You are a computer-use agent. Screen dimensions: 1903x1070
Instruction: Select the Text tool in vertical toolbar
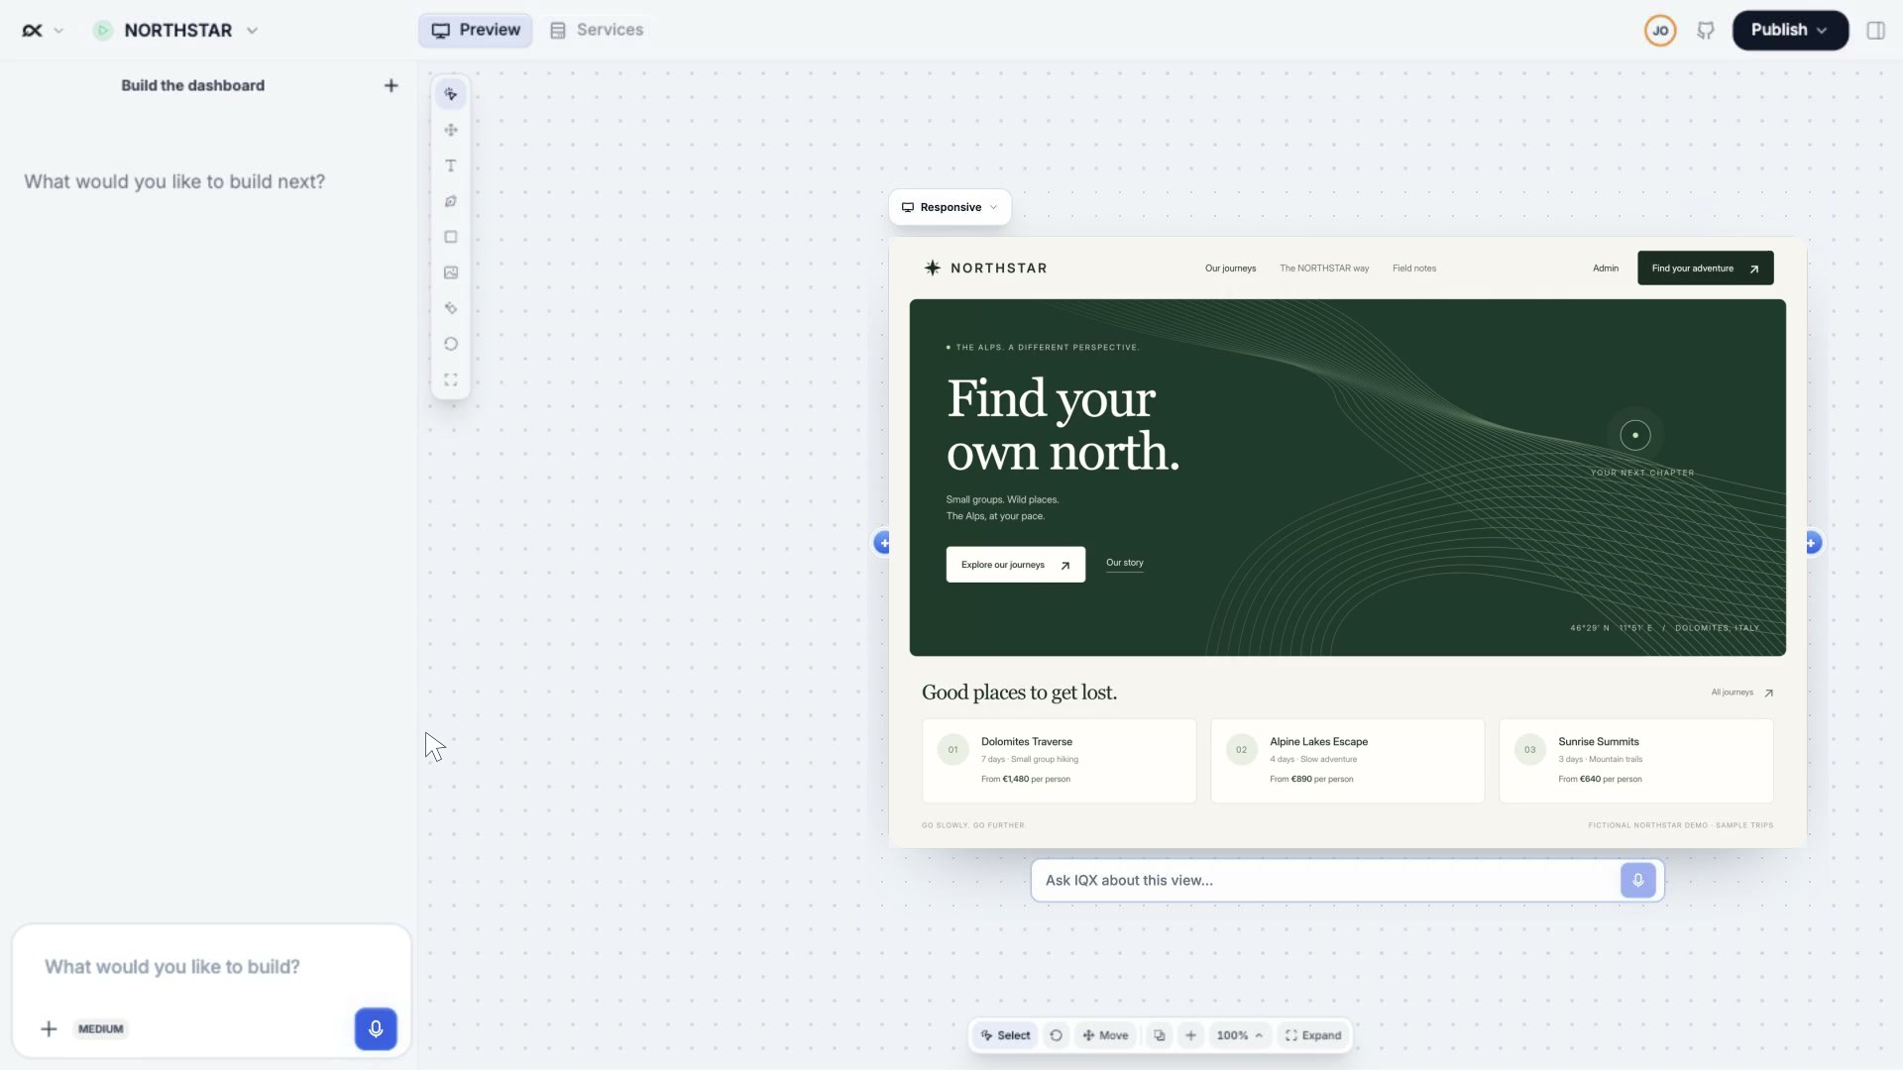(x=451, y=165)
